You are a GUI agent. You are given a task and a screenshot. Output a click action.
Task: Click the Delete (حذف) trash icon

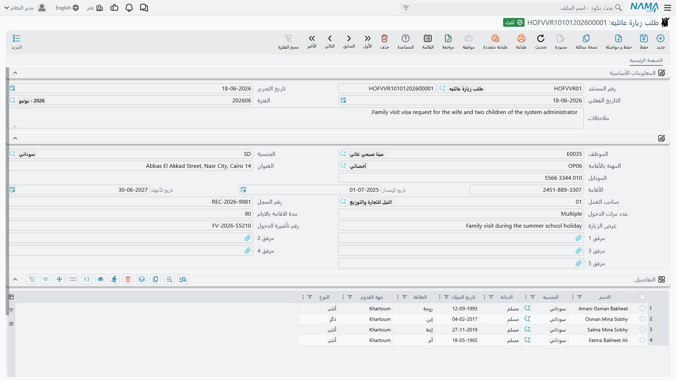[384, 38]
